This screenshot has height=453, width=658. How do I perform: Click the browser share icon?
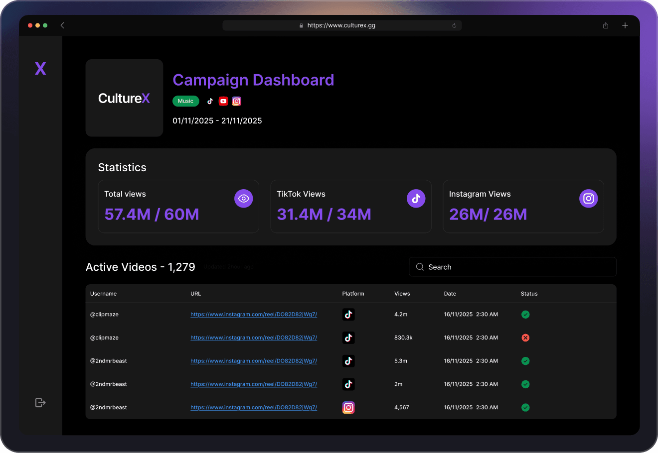click(x=605, y=25)
